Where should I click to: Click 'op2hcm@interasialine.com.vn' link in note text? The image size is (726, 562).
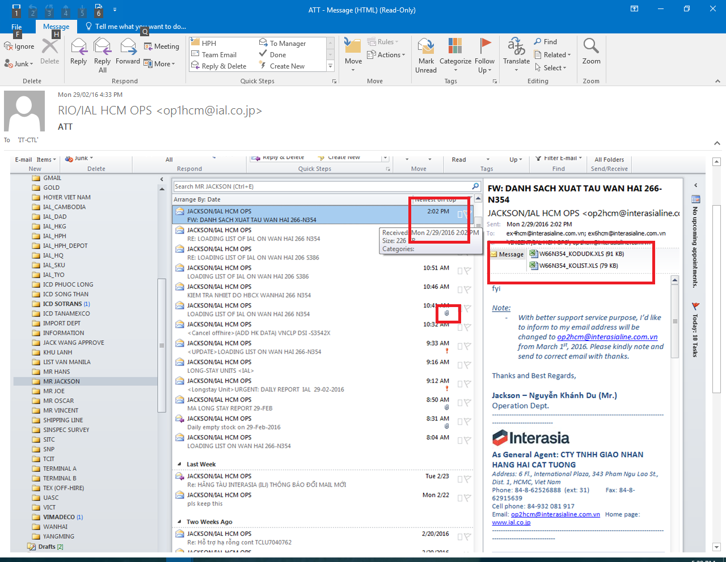tap(607, 337)
